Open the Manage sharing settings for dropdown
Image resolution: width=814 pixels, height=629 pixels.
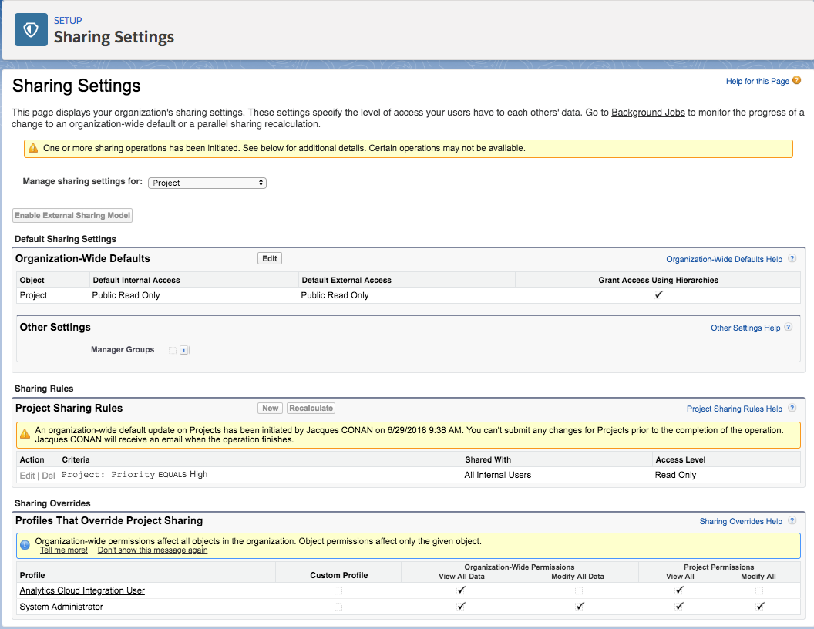coord(207,183)
